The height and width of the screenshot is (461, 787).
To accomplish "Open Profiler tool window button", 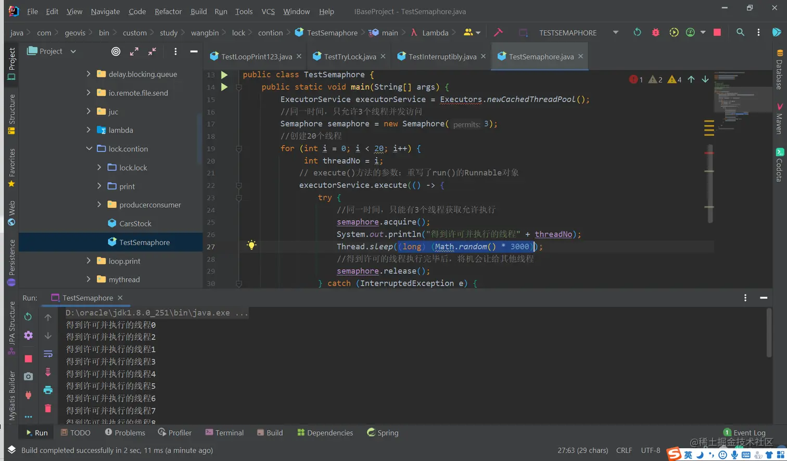I will tap(174, 432).
